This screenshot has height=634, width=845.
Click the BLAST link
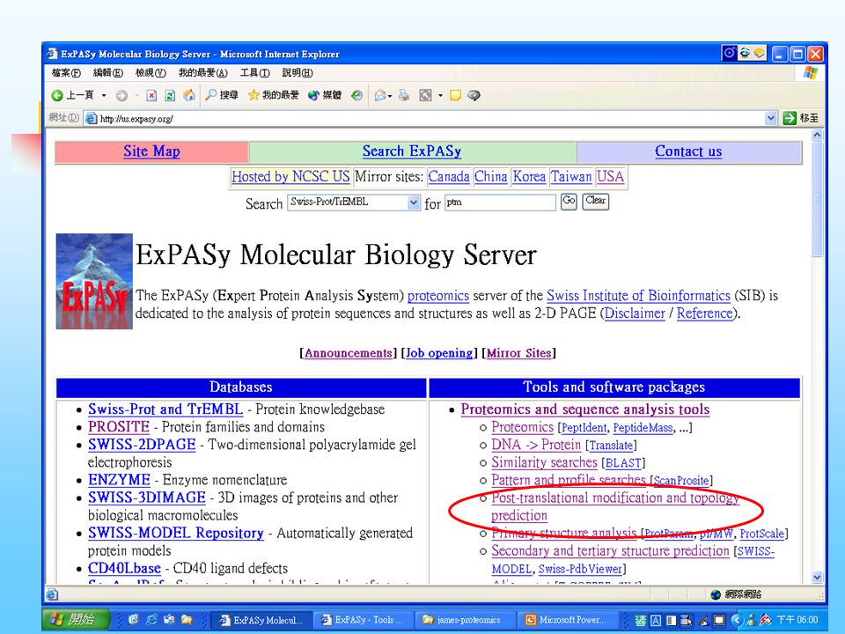point(623,463)
